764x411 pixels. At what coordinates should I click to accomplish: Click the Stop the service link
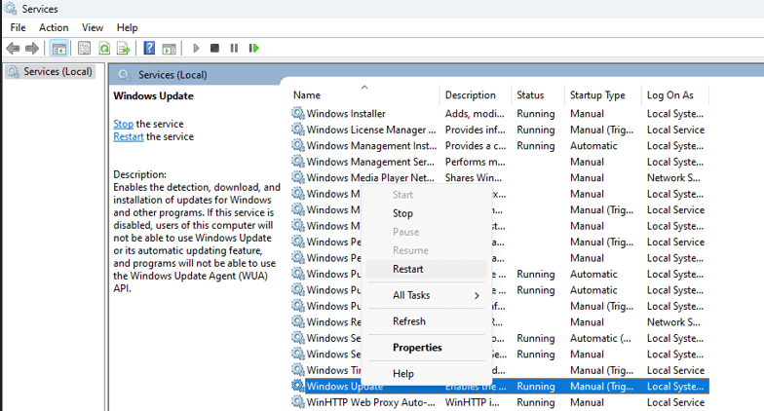click(x=123, y=124)
